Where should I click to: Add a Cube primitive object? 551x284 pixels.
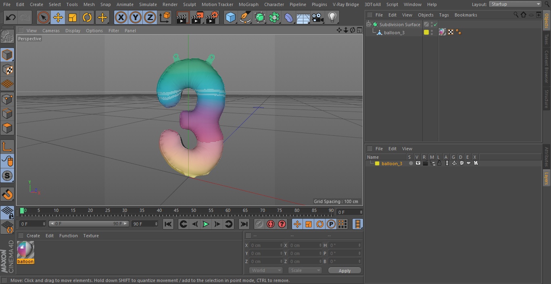pos(230,17)
